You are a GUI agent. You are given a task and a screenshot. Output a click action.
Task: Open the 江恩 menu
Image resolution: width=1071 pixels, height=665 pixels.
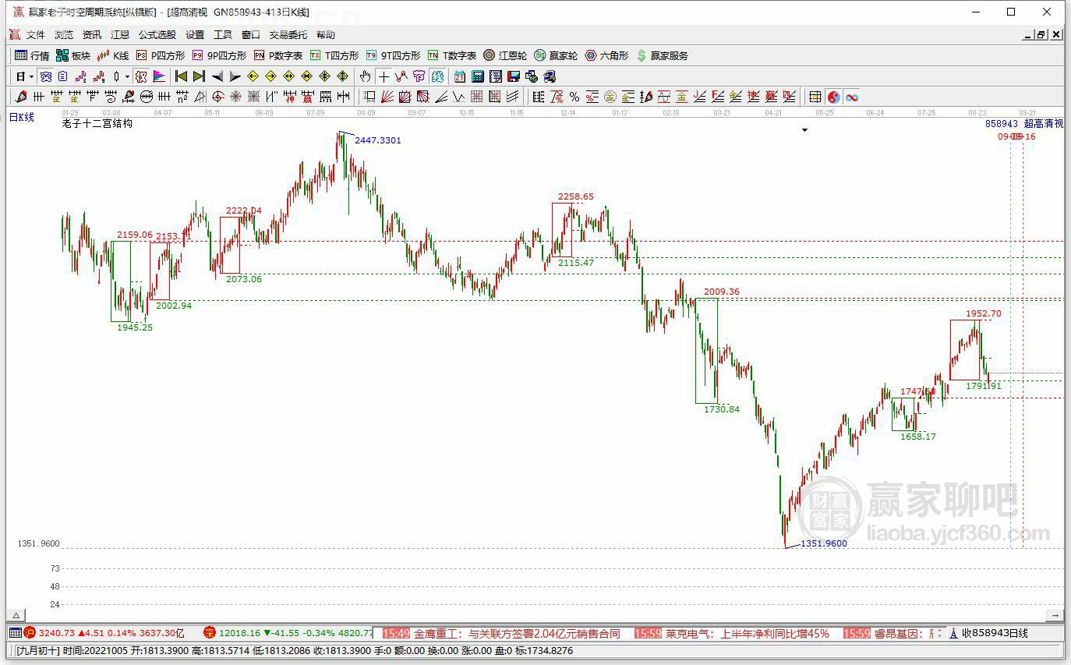120,35
